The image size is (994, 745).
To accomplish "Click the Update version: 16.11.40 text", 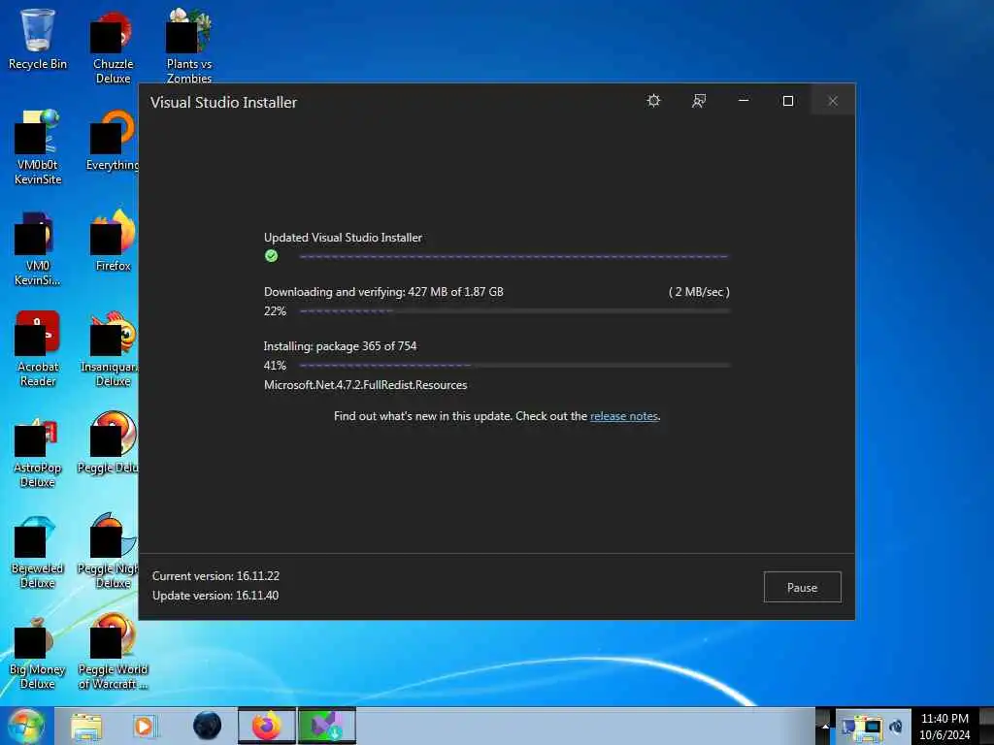I will coord(215,596).
